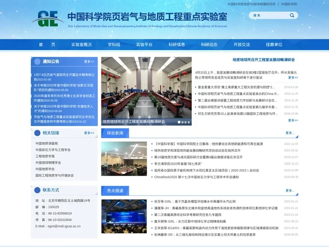Open 国际工程地质学与环境协会 related link
This screenshot has width=329, height=247.
54,175
